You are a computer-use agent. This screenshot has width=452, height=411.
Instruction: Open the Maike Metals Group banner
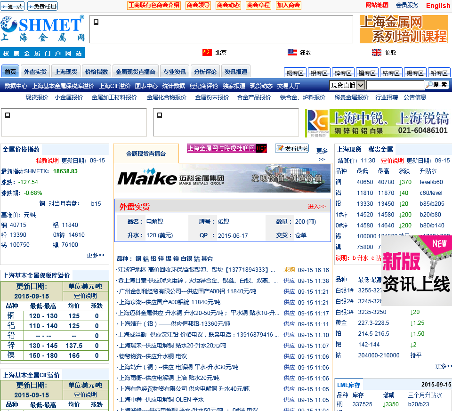click(222, 179)
